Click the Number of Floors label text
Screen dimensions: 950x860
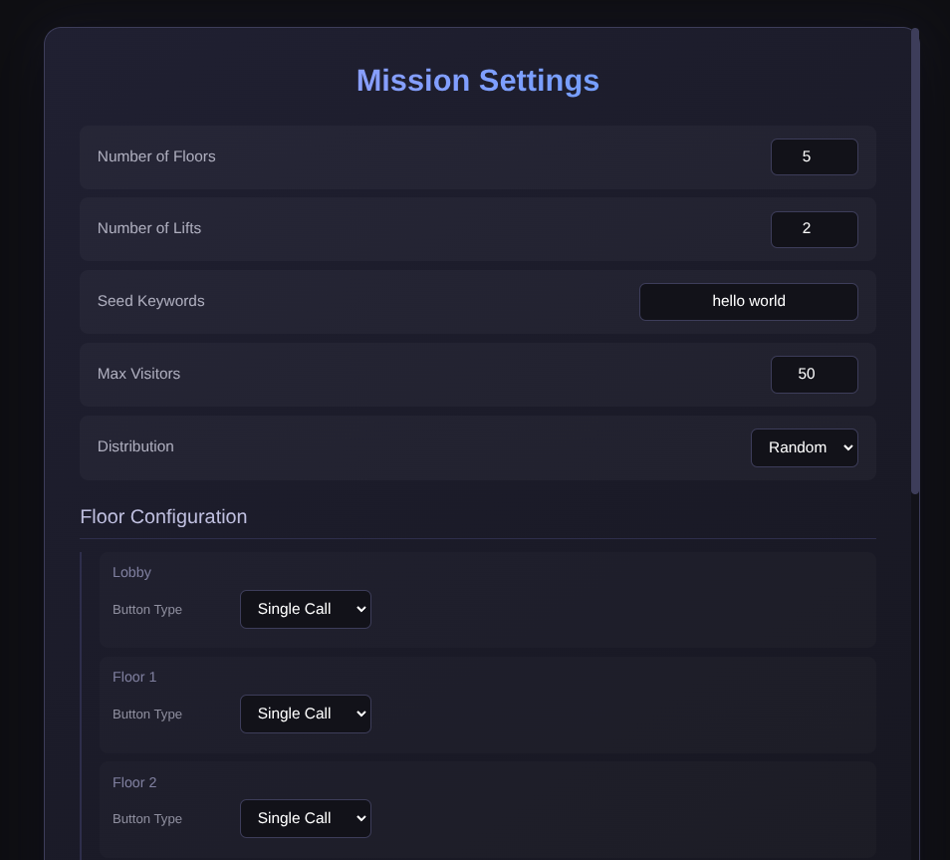[156, 156]
